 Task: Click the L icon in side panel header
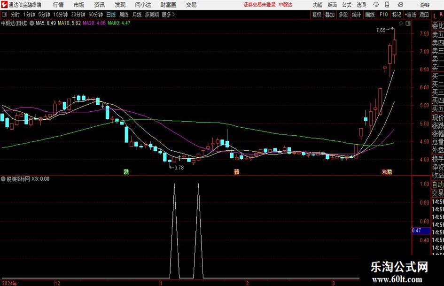pyautogui.click(x=435, y=16)
